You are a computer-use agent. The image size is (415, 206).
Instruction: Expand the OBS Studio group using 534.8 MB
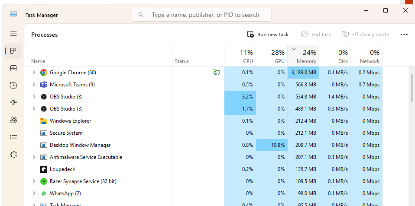tap(34, 97)
